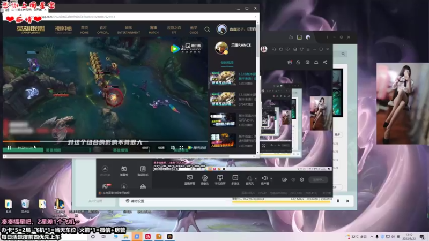The width and height of the screenshot is (429, 241).
Task: Open third recommended video thumbnail
Action: [223, 119]
